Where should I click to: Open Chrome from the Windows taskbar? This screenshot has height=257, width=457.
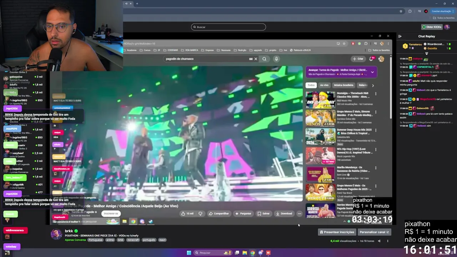(252, 253)
